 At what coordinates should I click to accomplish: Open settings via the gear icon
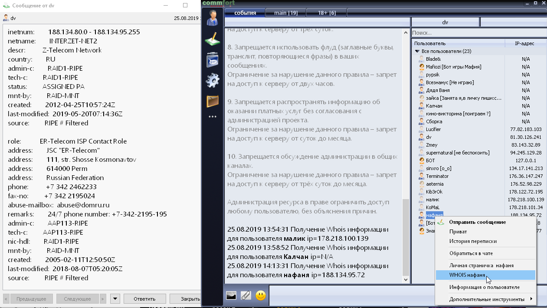pyautogui.click(x=213, y=81)
